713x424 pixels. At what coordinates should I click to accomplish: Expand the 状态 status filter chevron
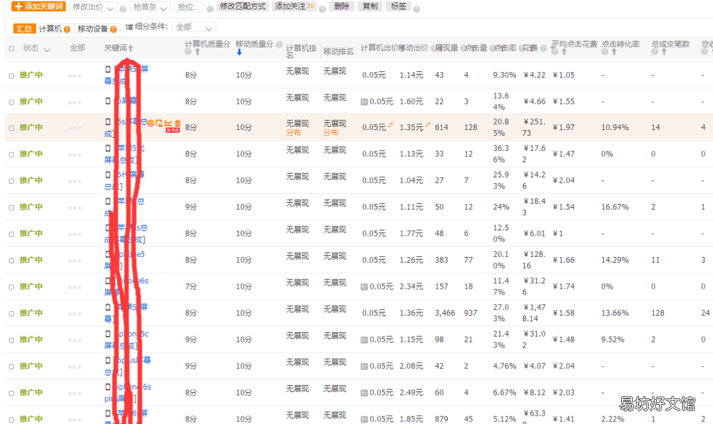tap(47, 49)
